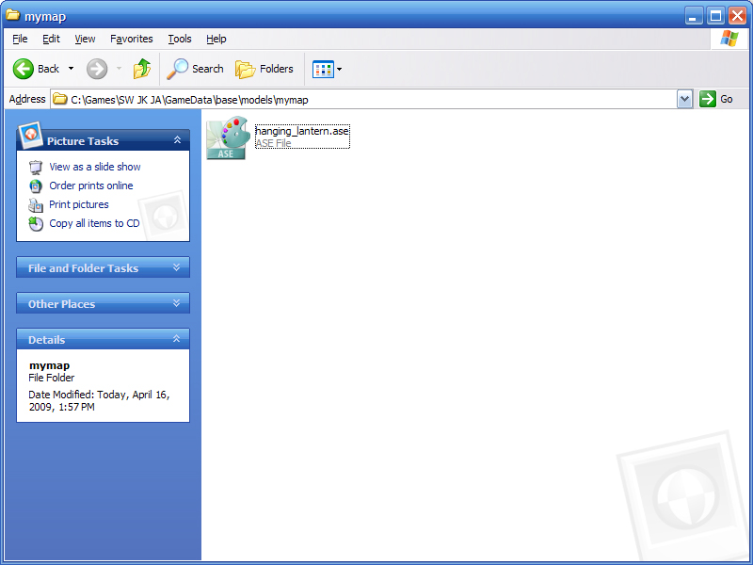This screenshot has width=753, height=565.
Task: Toggle the Folders tree pane
Action: point(264,69)
